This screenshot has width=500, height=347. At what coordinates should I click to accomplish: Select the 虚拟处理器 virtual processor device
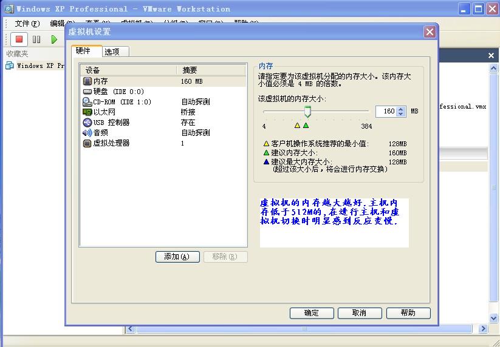point(111,143)
